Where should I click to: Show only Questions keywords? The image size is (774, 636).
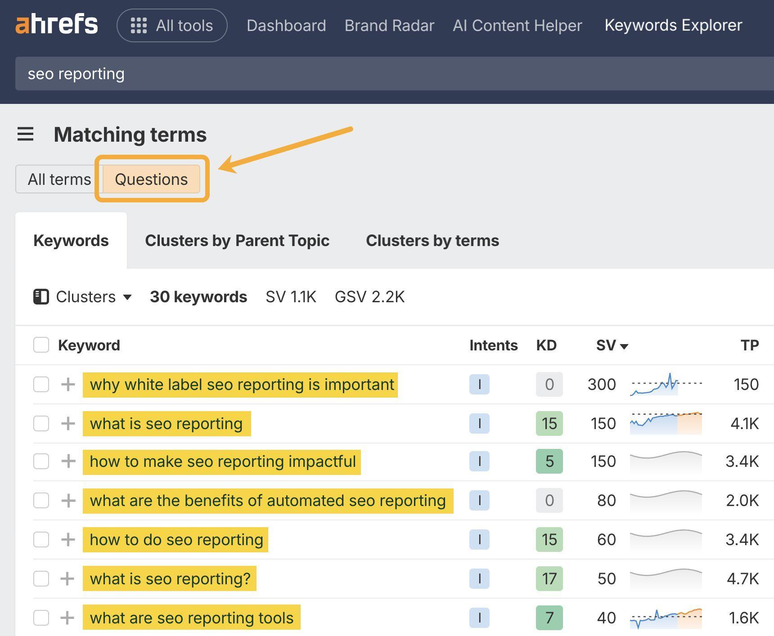[x=151, y=179]
